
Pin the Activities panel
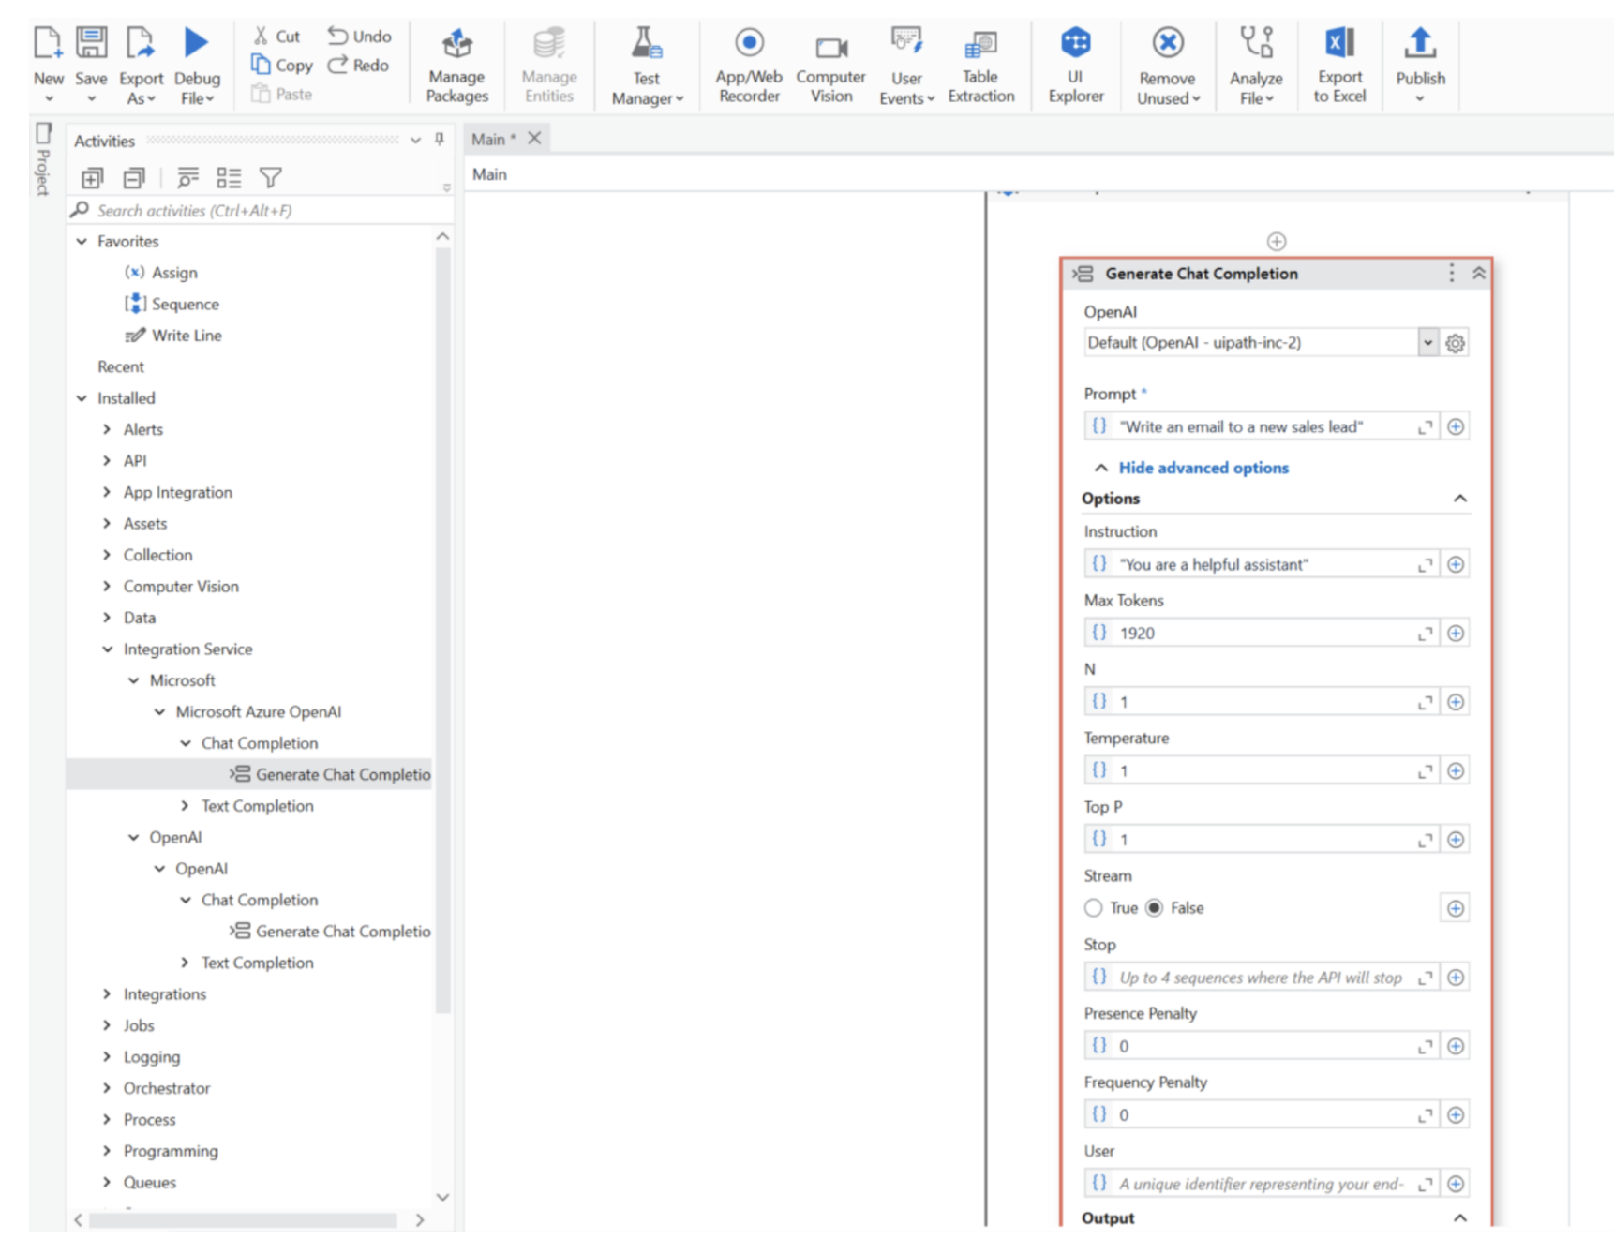pos(439,140)
